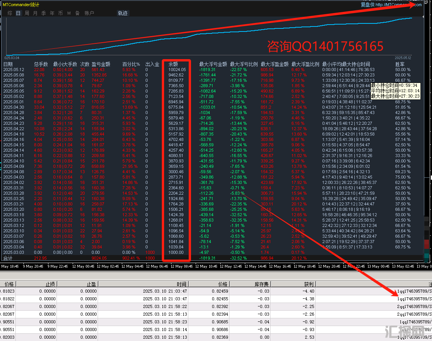The width and height of the screenshot is (432, 341).
Task: Click the 12 May 08:45 timeline label
Action: point(182,267)
